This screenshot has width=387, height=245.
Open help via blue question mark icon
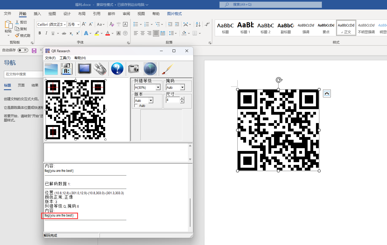(x=117, y=69)
